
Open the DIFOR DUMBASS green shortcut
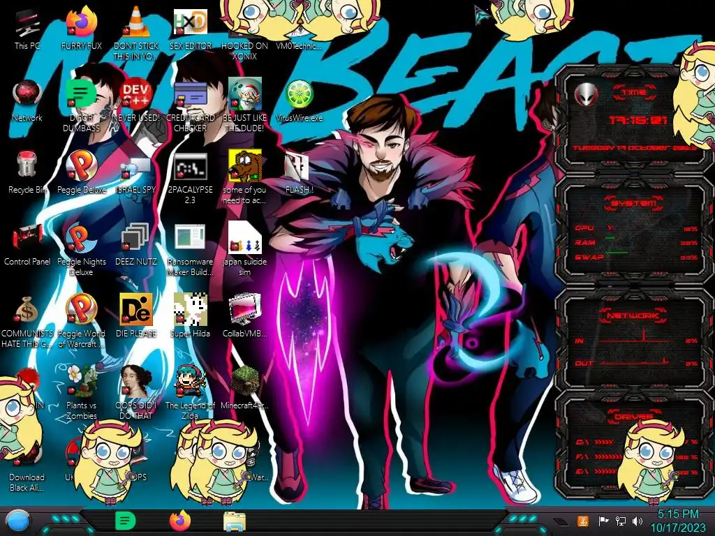[x=81, y=106]
